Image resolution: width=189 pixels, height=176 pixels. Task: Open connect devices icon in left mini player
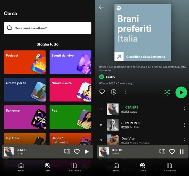tap(67, 152)
